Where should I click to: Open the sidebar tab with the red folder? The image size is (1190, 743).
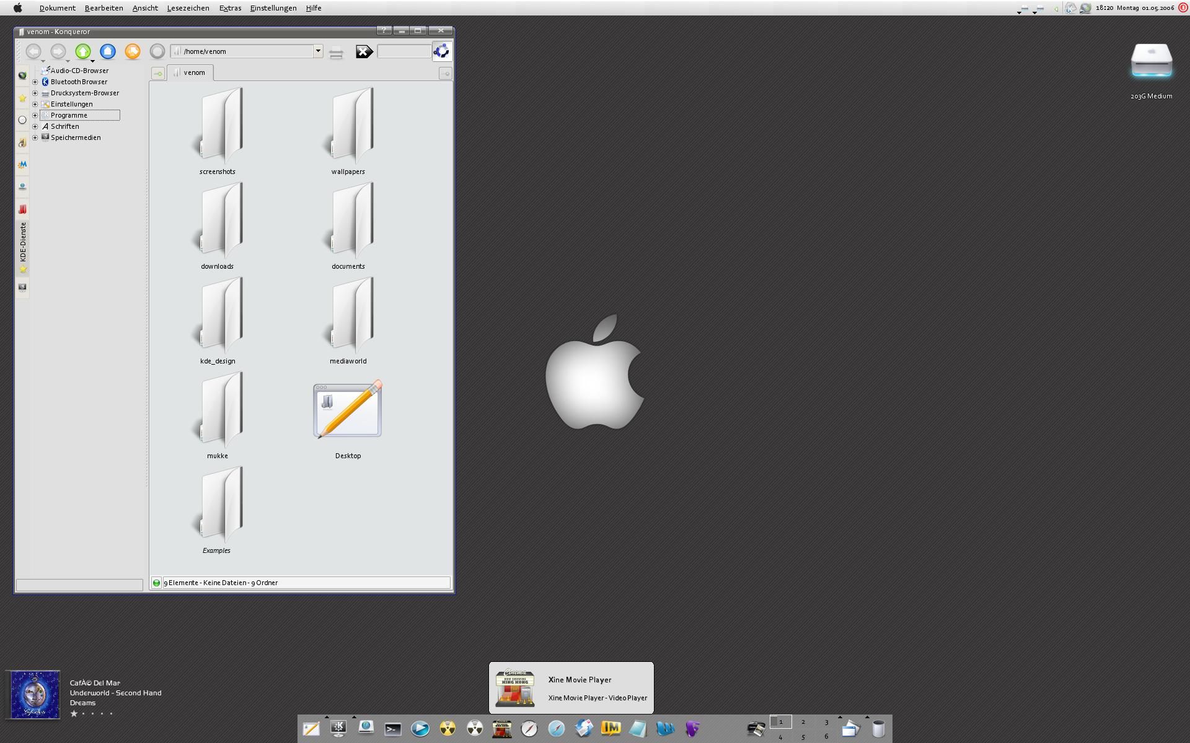[x=22, y=209]
